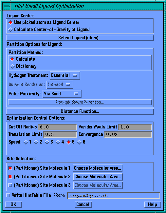Choose Molecular Area for Site Molecule 2
Image resolution: width=166 pixels, height=213 pixels.
98,177
